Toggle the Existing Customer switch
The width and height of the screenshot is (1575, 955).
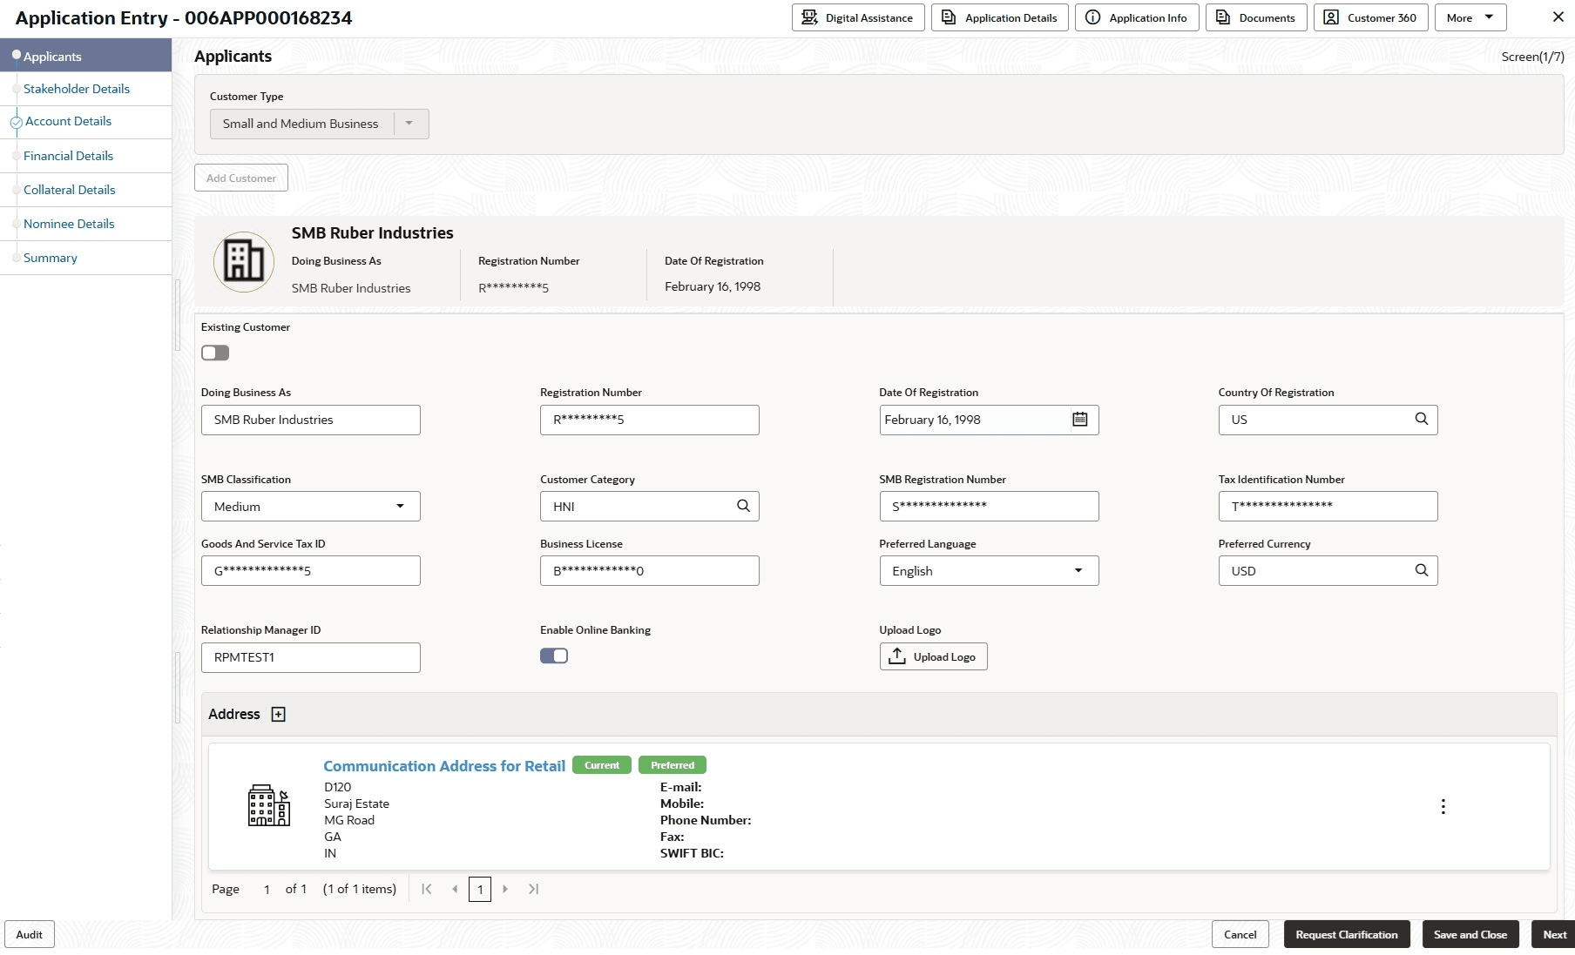point(215,353)
